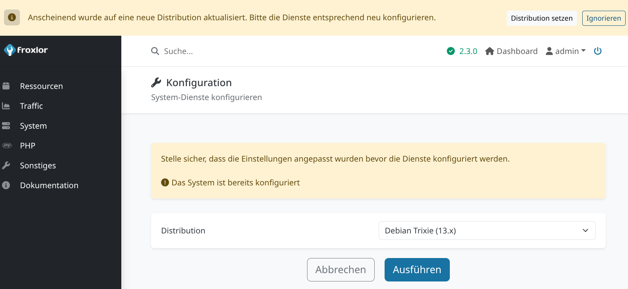This screenshot has height=289, width=628.
Task: Click the Konfiguration wrench heading icon
Action: coord(156,83)
